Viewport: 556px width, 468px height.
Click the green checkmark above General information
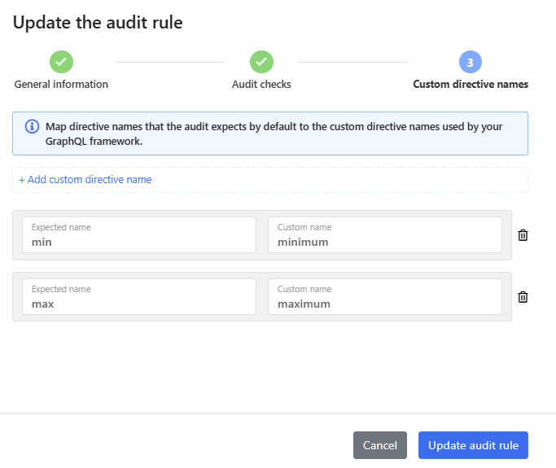(61, 62)
